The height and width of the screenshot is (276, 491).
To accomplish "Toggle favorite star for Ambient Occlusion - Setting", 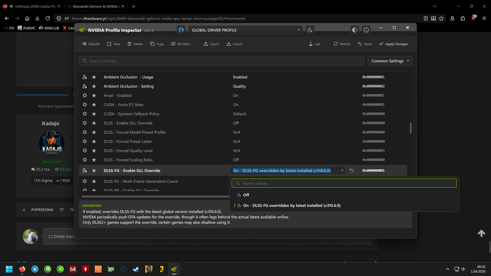I will pos(94,86).
